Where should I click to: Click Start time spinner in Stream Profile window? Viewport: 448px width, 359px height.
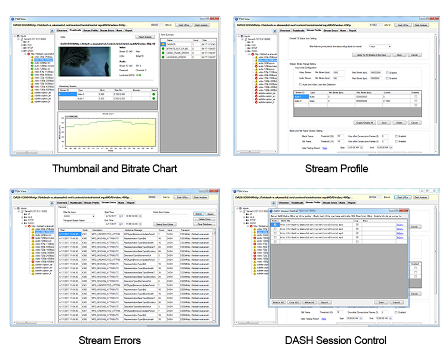[362, 147]
